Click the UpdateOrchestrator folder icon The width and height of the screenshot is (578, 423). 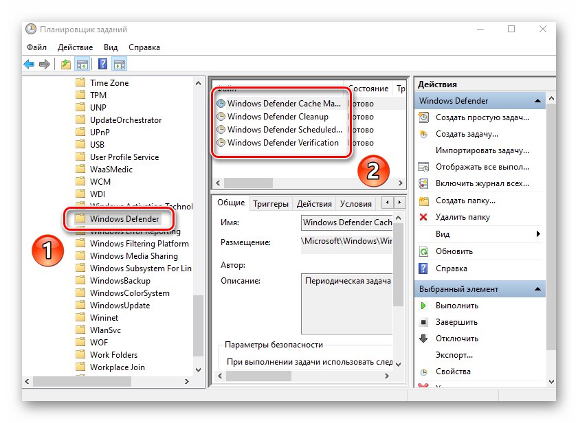point(80,119)
